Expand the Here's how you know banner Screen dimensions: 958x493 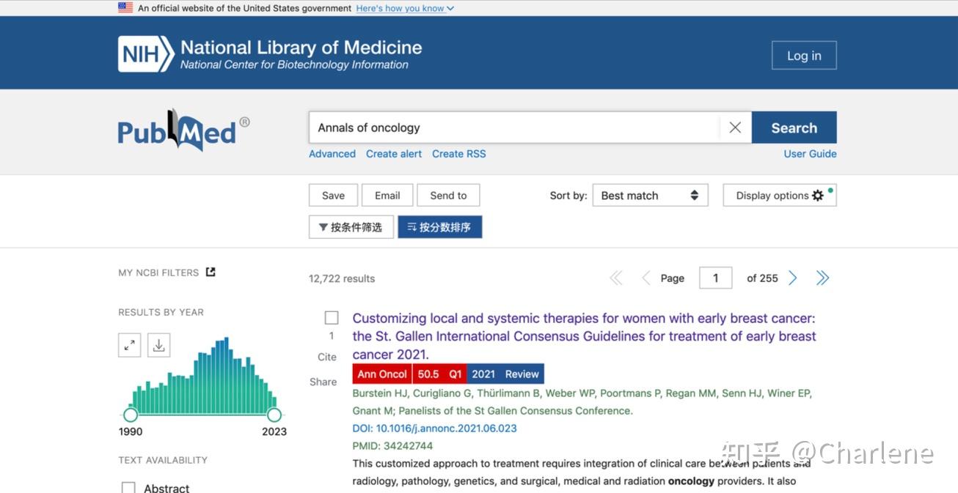[x=404, y=8]
